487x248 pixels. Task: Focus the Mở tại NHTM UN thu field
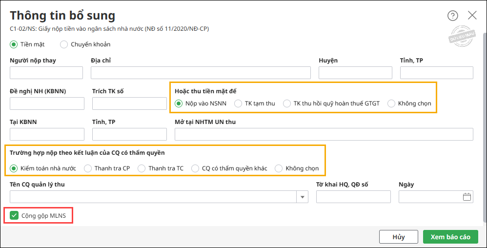coord(324,134)
